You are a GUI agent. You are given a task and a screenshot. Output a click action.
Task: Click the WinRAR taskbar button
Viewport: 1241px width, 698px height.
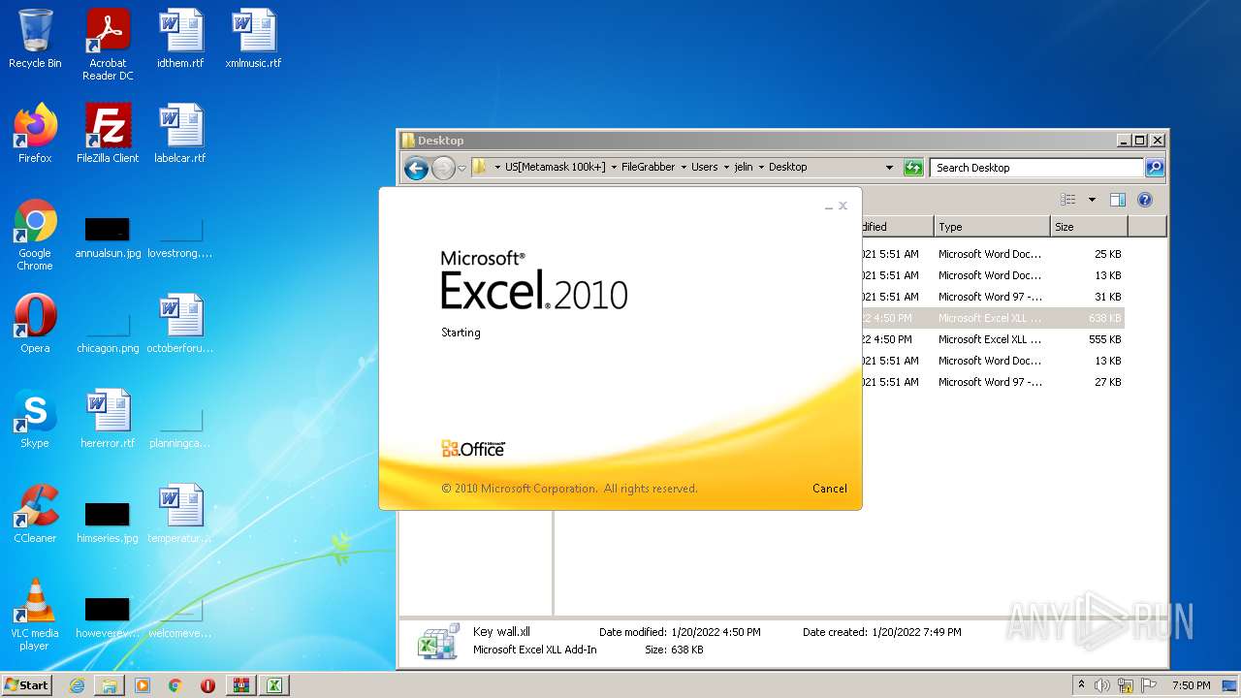point(241,685)
